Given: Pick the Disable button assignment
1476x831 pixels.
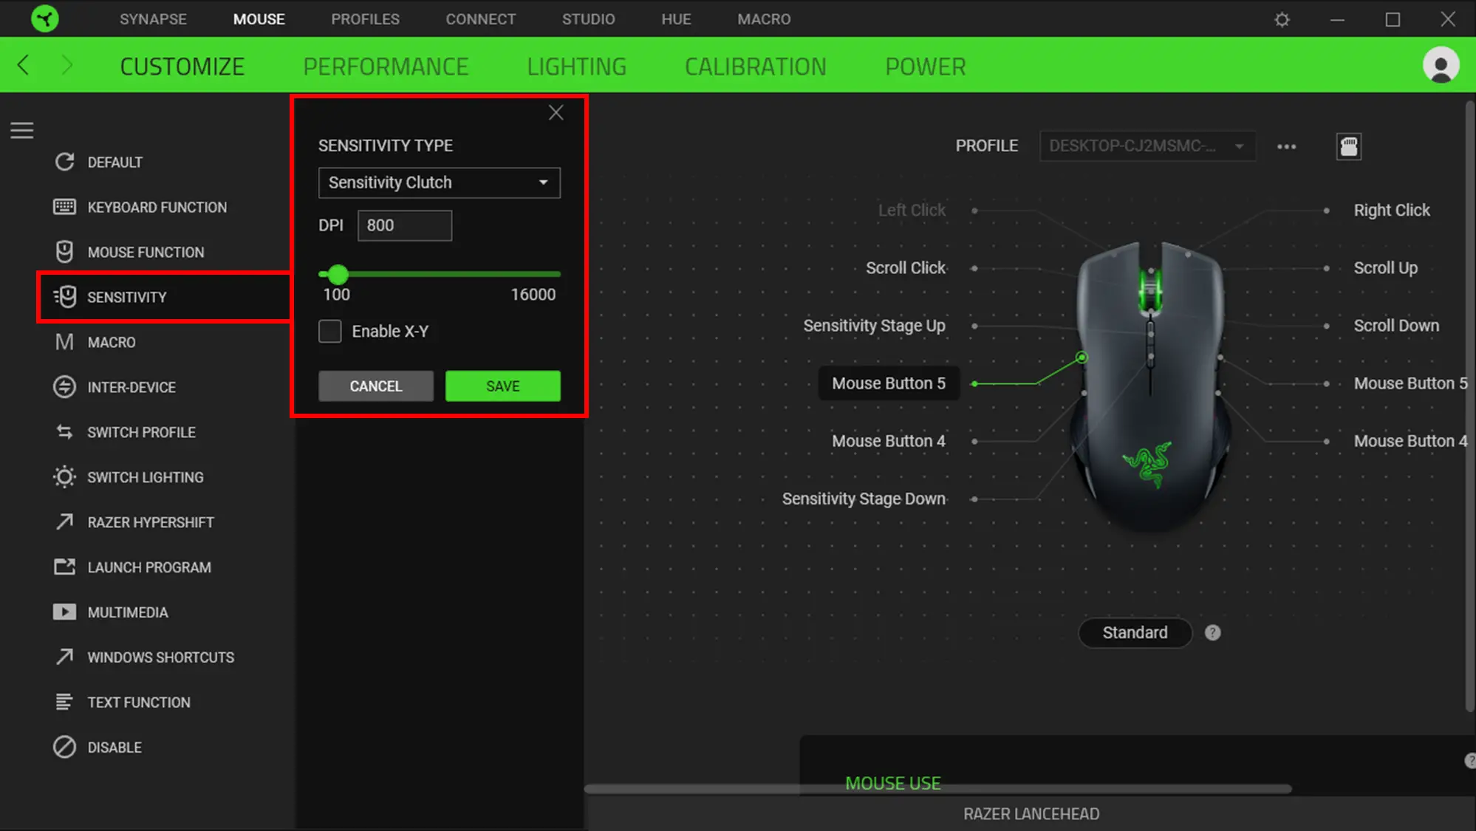Looking at the screenshot, I should (x=115, y=747).
